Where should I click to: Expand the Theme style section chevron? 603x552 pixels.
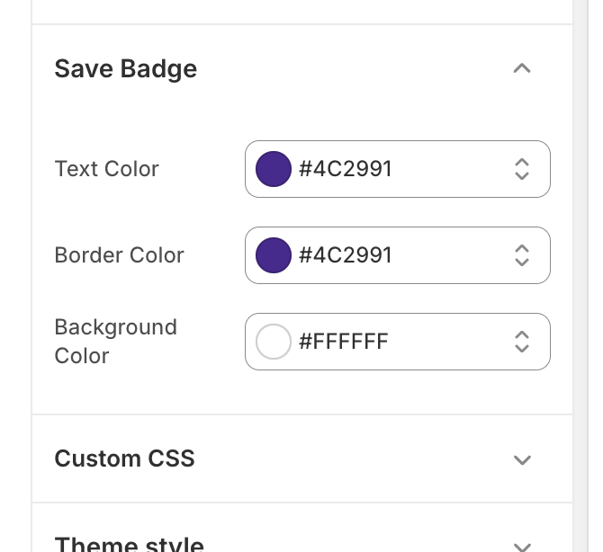tap(522, 545)
